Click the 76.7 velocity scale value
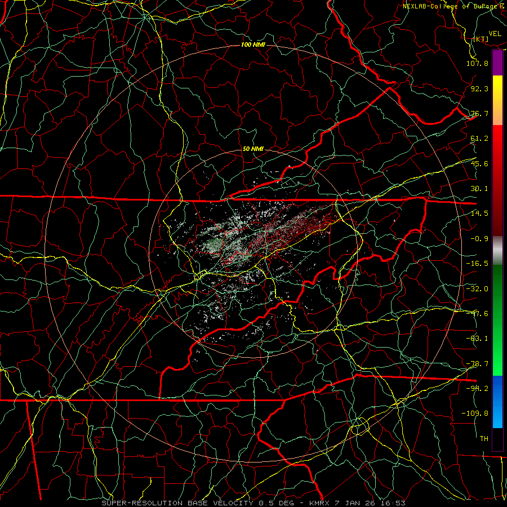Screen dimensions: 507x507 coord(479,113)
